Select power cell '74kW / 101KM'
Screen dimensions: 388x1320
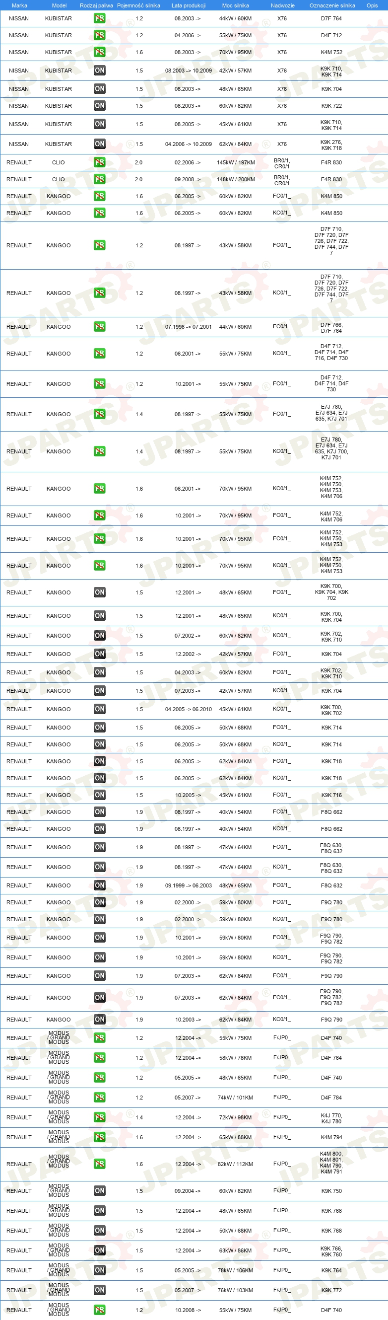click(x=236, y=1098)
